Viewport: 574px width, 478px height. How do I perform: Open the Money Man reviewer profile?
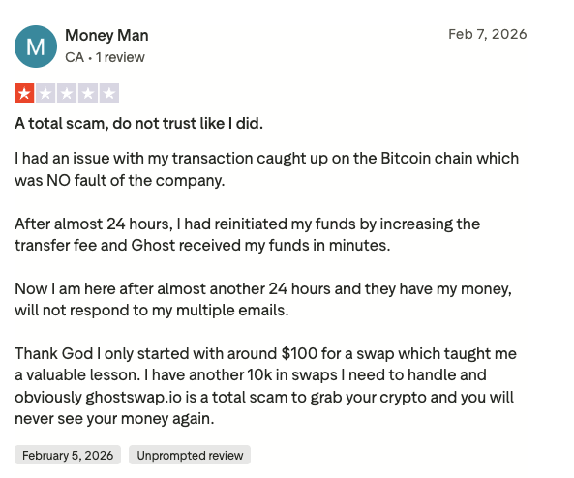(x=106, y=36)
